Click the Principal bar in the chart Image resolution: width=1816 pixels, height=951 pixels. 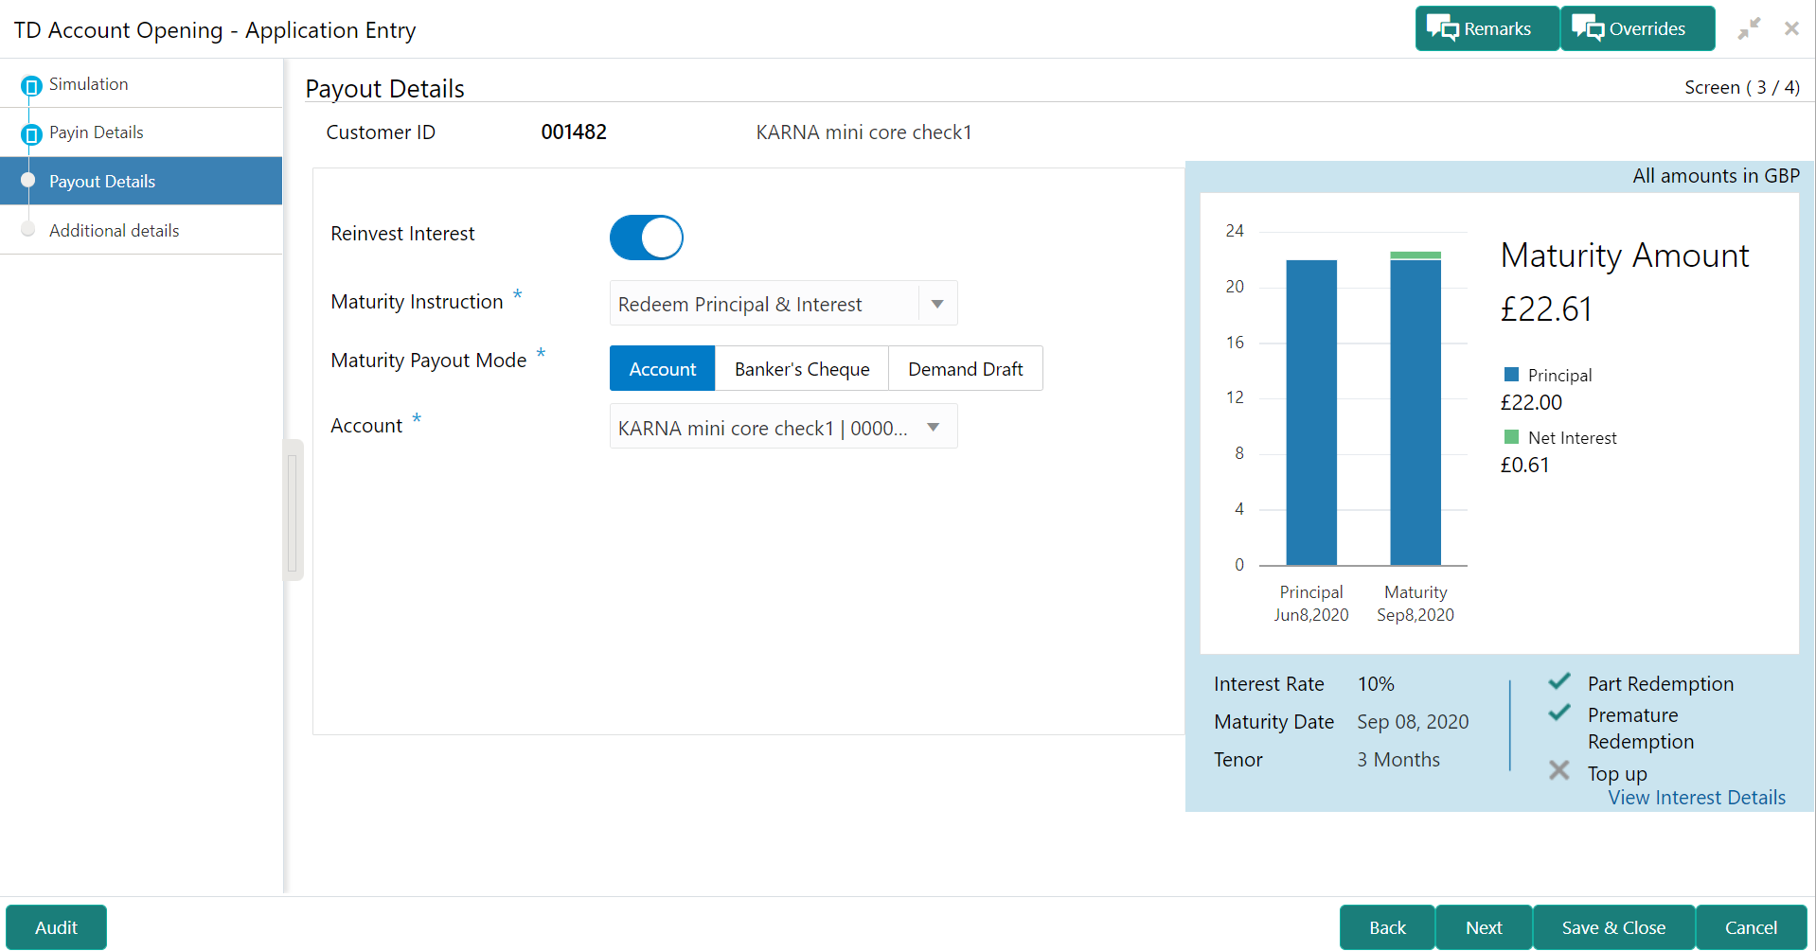point(1311,413)
